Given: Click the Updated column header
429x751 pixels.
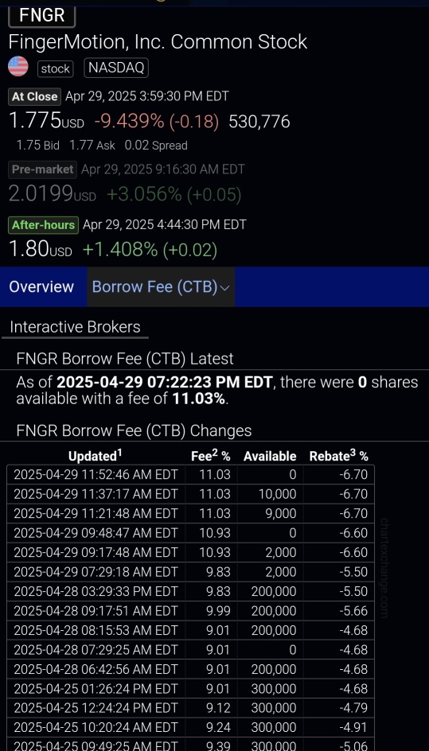Looking at the screenshot, I should [96, 456].
